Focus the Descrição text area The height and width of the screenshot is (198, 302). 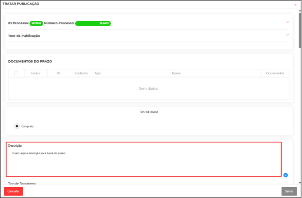click(144, 162)
